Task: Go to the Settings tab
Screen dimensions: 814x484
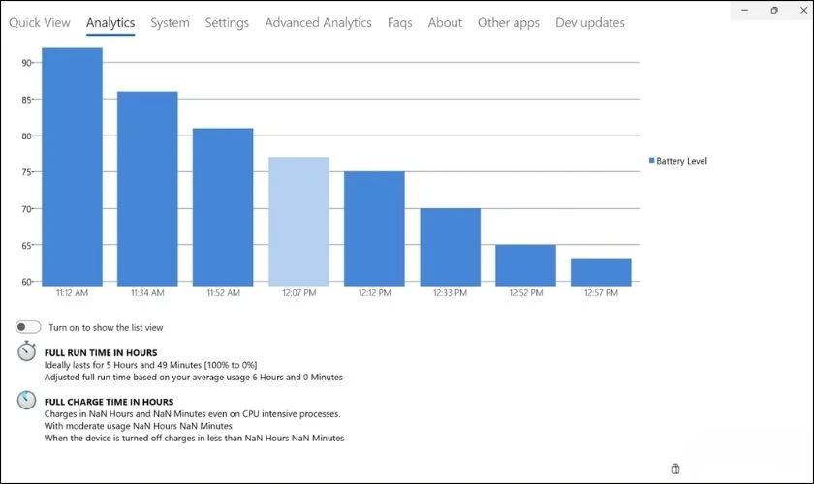Action: click(227, 22)
